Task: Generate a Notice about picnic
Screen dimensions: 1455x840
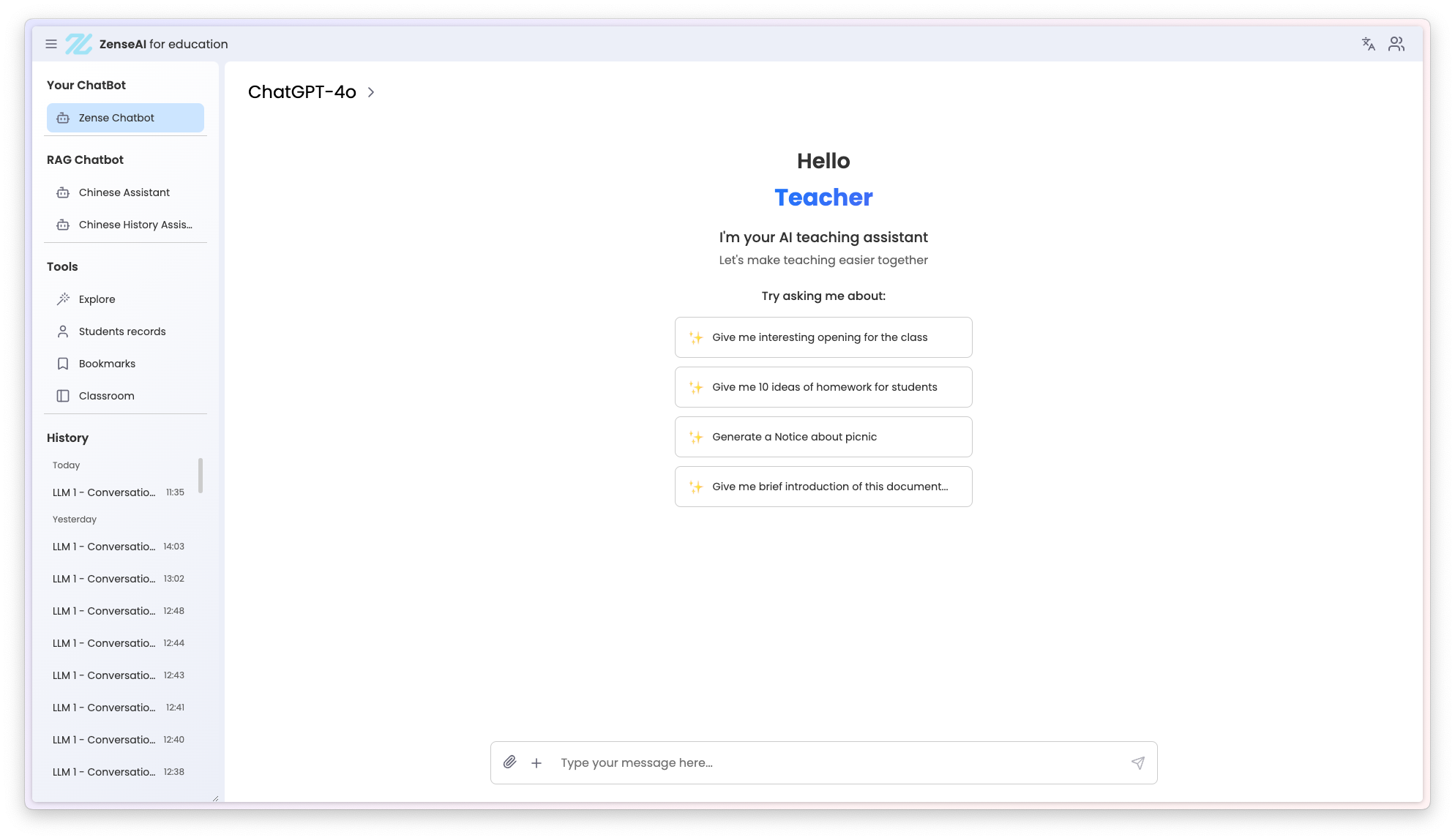Action: coord(823,437)
